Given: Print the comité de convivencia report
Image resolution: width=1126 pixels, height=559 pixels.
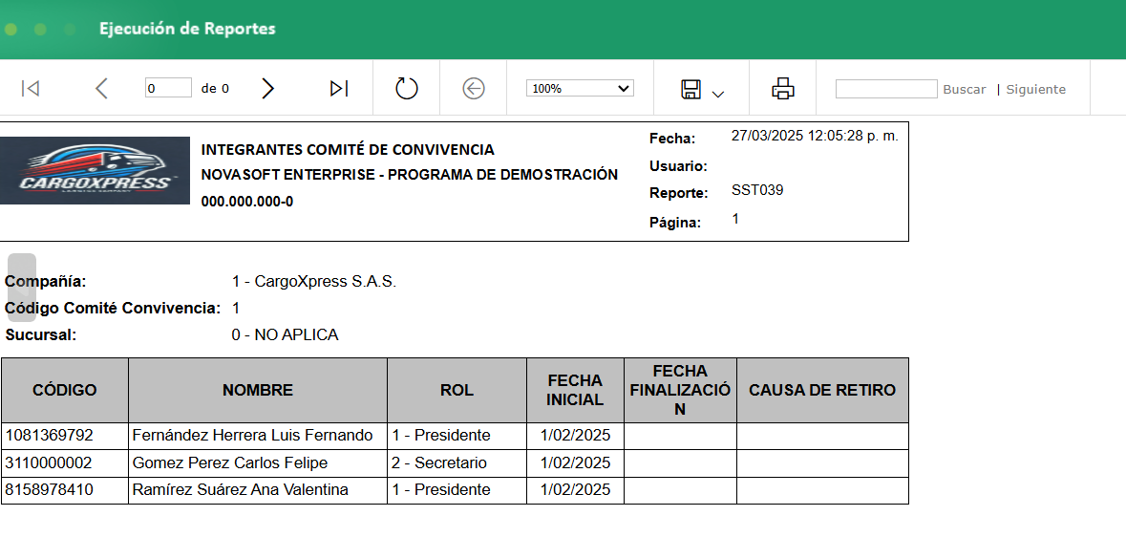Looking at the screenshot, I should tap(782, 87).
